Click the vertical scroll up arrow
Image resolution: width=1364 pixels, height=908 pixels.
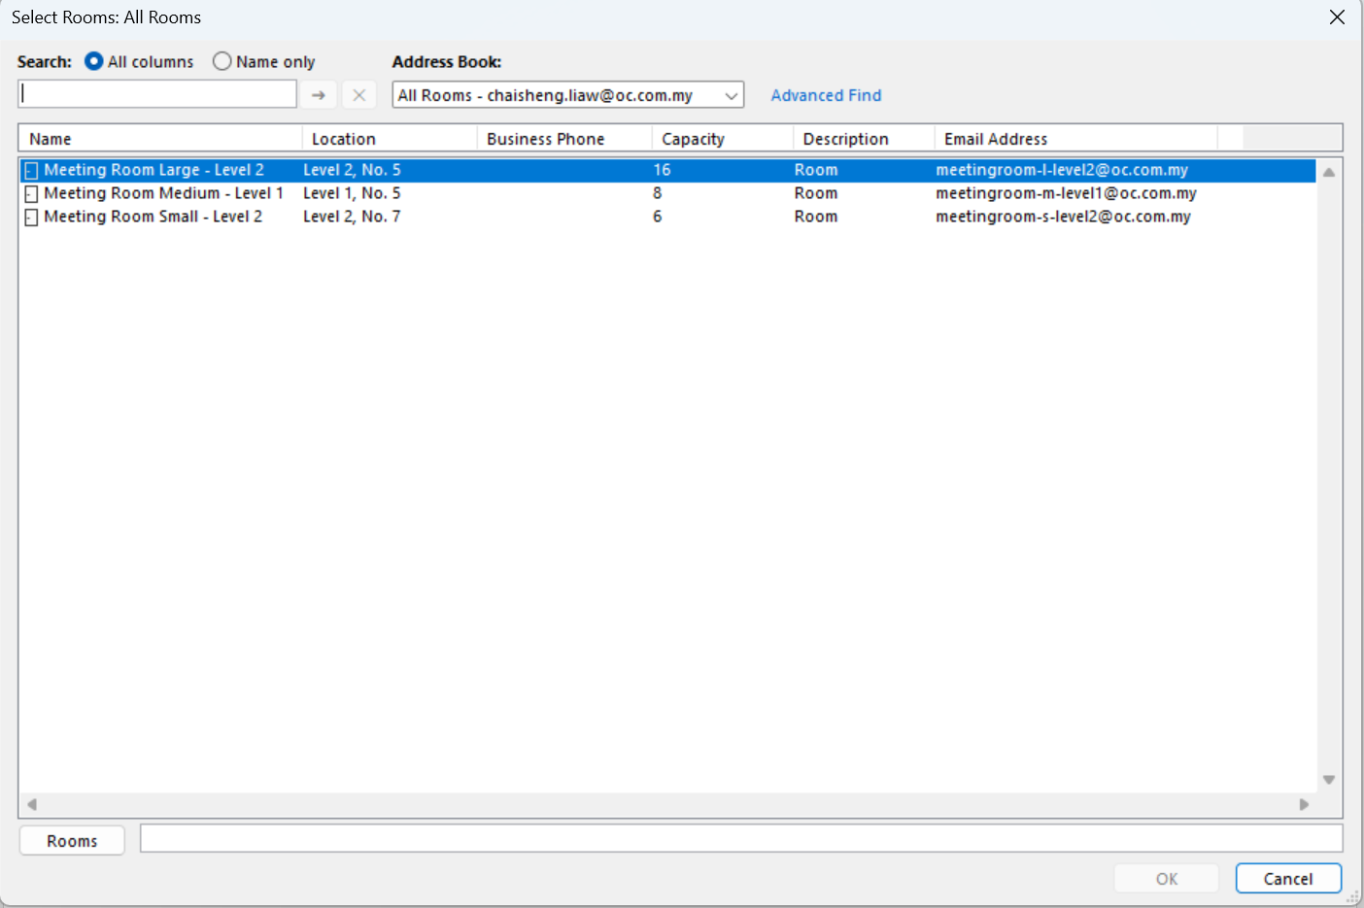1328,172
